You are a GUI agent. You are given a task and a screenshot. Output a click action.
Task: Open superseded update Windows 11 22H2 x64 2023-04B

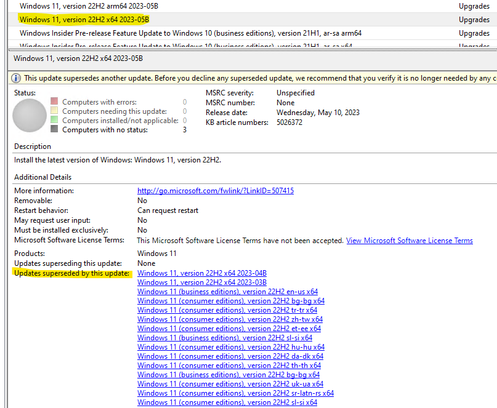(x=202, y=273)
